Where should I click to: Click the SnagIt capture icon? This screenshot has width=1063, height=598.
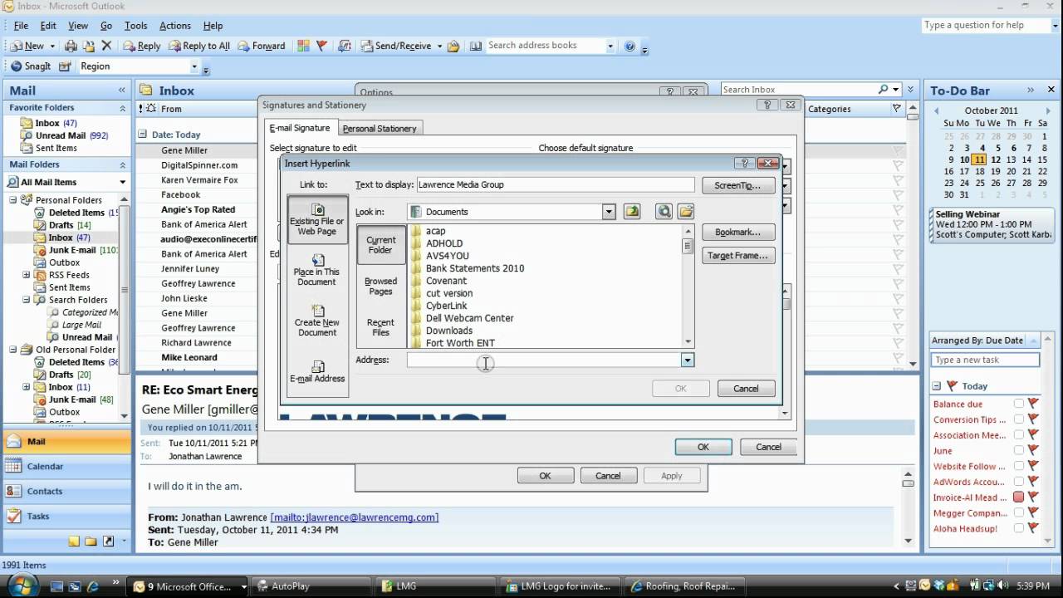(x=17, y=66)
